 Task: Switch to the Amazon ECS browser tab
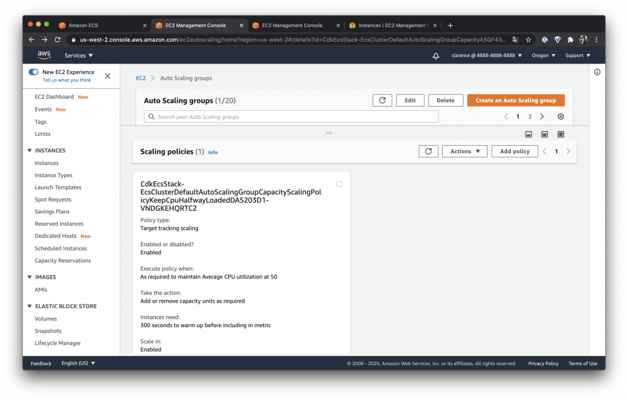coord(102,25)
